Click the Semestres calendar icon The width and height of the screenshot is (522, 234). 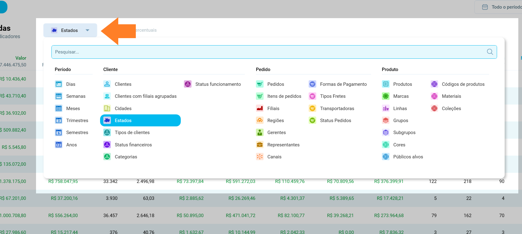(x=59, y=132)
